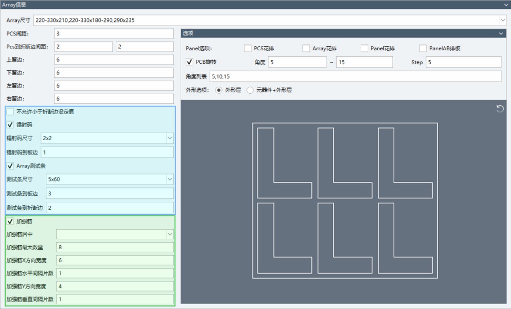Click the 角度 start value field
Image resolution: width=511 pixels, height=309 pixels.
point(297,62)
